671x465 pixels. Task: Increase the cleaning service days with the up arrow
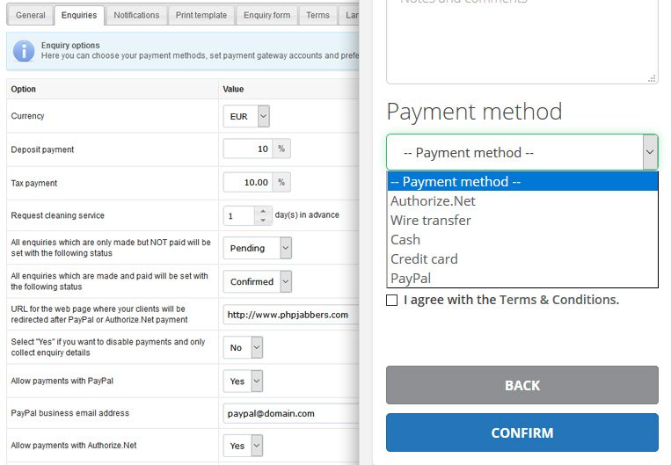(x=263, y=211)
